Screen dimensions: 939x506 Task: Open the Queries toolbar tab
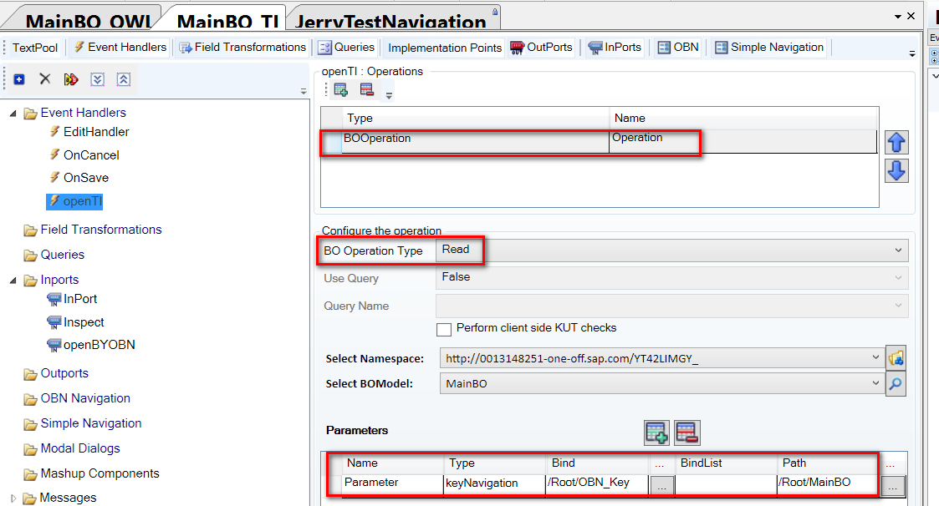tap(346, 47)
